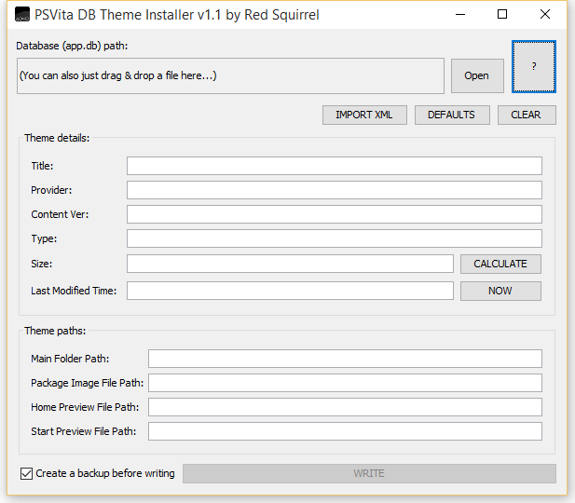Click CALCULATE next to Size field
Image resolution: width=575 pixels, height=503 pixels.
point(500,264)
